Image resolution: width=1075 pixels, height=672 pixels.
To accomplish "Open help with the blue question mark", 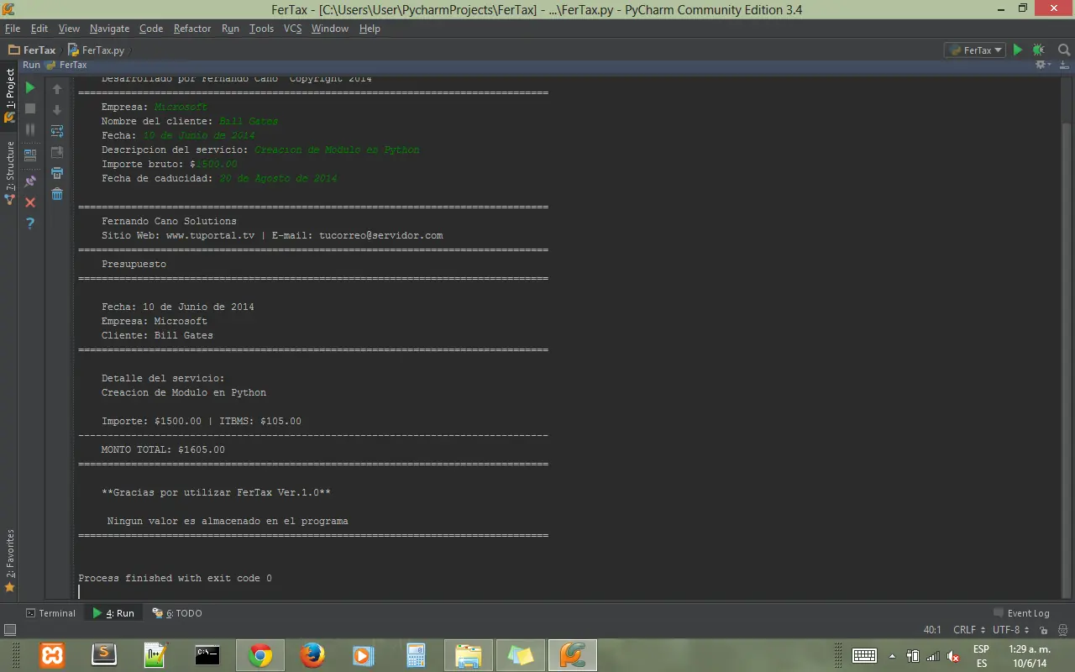I will pos(30,223).
